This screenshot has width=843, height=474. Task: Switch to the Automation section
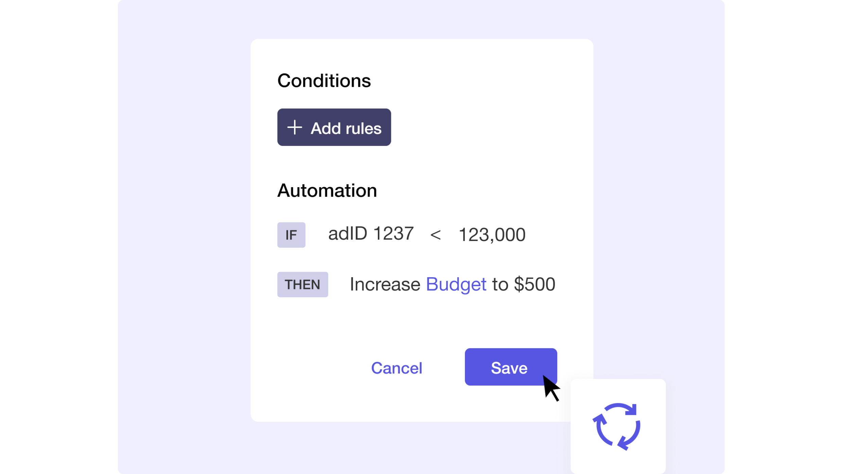point(327,190)
